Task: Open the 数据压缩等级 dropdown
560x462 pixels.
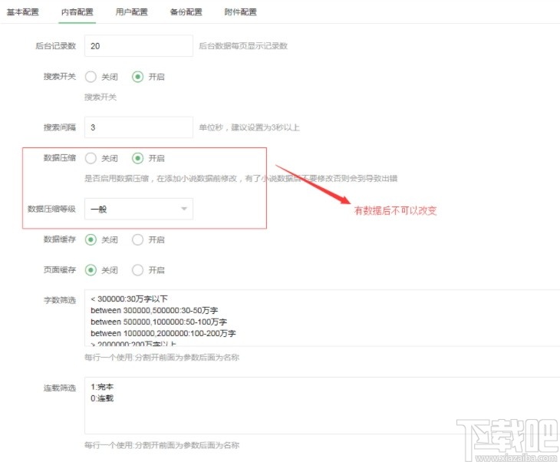Action: point(139,209)
